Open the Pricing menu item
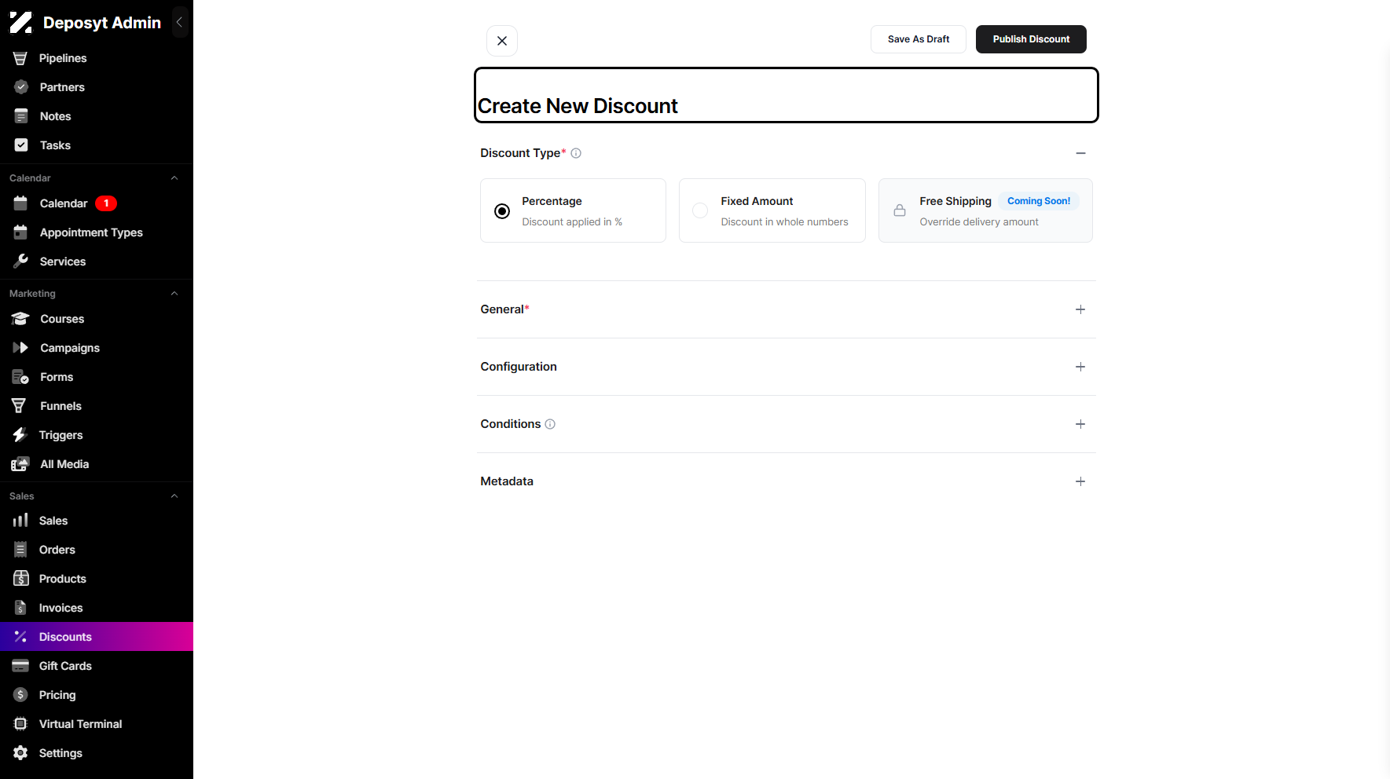Image resolution: width=1390 pixels, height=779 pixels. tap(97, 695)
